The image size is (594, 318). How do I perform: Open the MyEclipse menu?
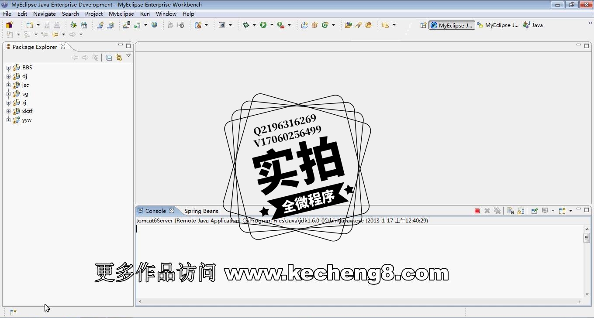[121, 14]
